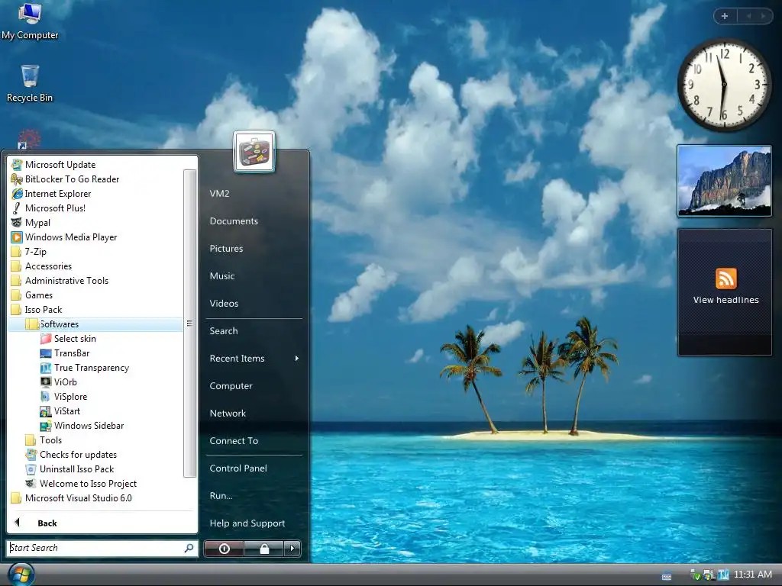Click Run... in Start menu
Screen dimensions: 782x586
221,495
